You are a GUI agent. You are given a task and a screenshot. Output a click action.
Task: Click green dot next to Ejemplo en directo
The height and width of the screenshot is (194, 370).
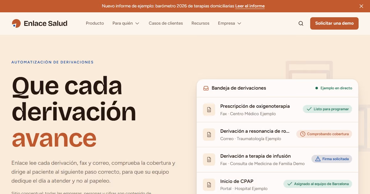[317, 88]
